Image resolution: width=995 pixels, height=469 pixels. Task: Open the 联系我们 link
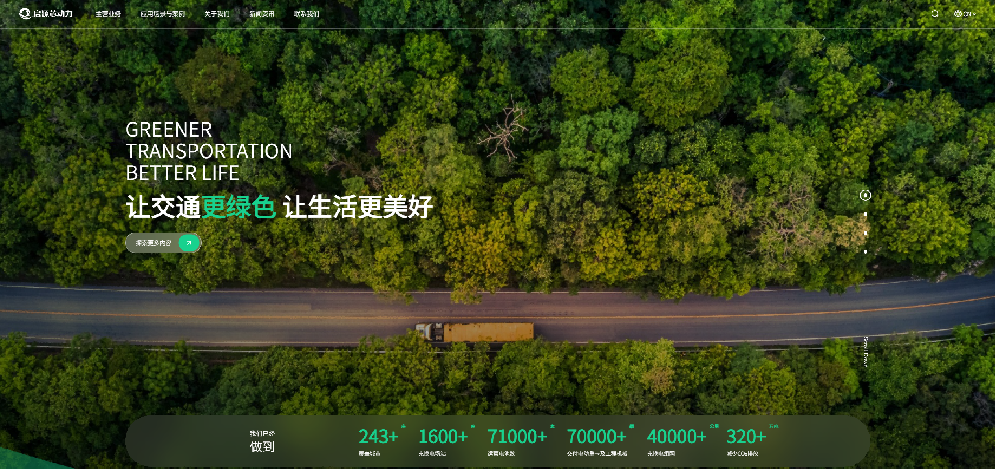pos(307,14)
